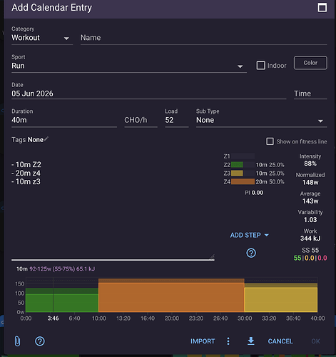Screen dimensions: 336x357
Task: Click the textarea resize handle corner
Action: (x=212, y=257)
